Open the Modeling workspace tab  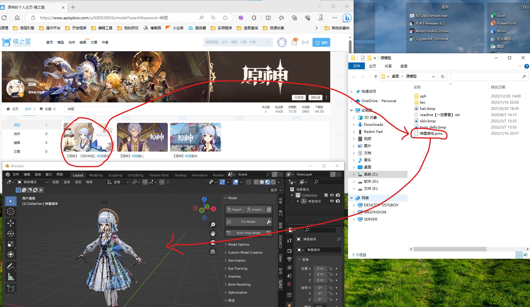96,175
